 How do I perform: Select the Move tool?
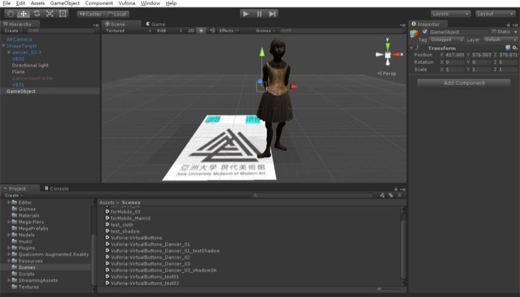[x=23, y=14]
